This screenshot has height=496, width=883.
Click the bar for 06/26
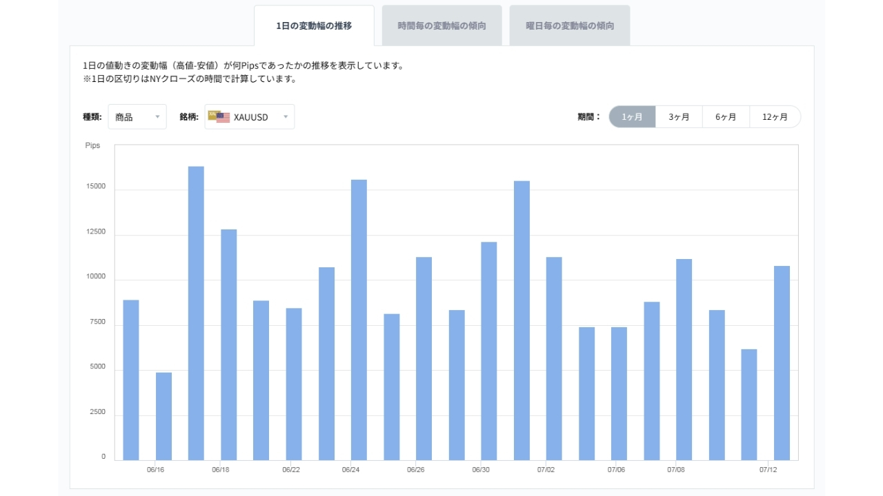[424, 358]
